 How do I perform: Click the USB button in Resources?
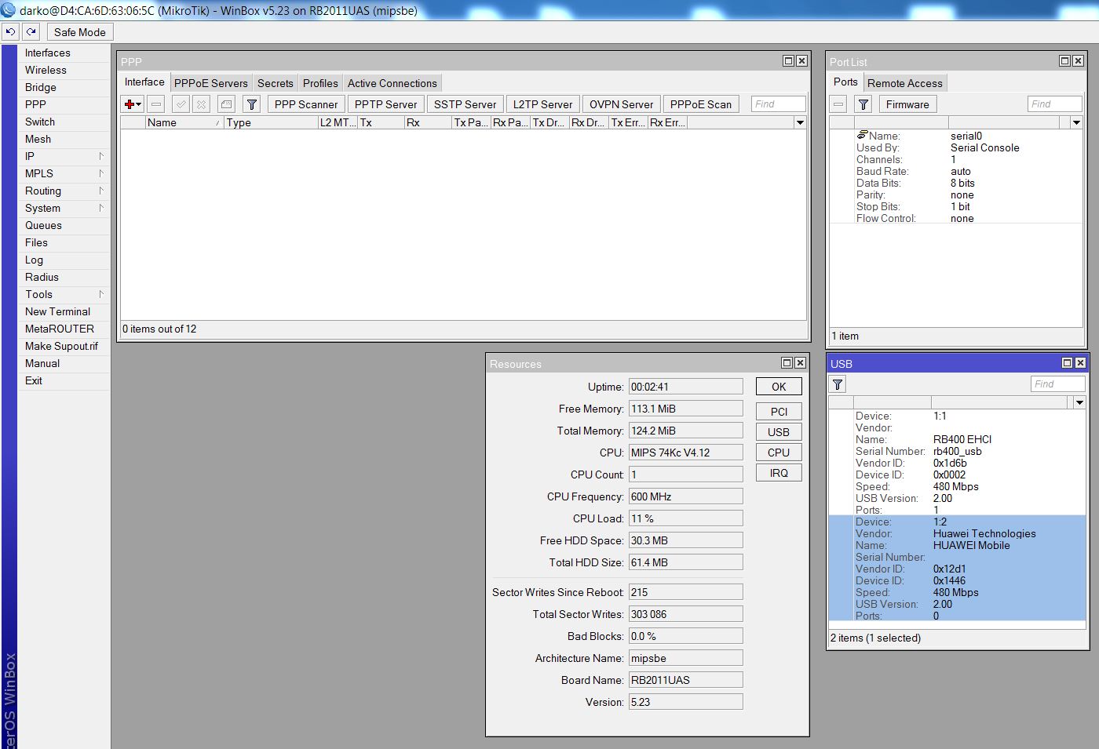tap(779, 432)
